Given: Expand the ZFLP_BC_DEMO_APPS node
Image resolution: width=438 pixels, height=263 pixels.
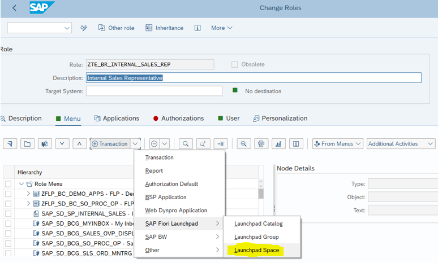Looking at the screenshot, I should coord(28,194).
